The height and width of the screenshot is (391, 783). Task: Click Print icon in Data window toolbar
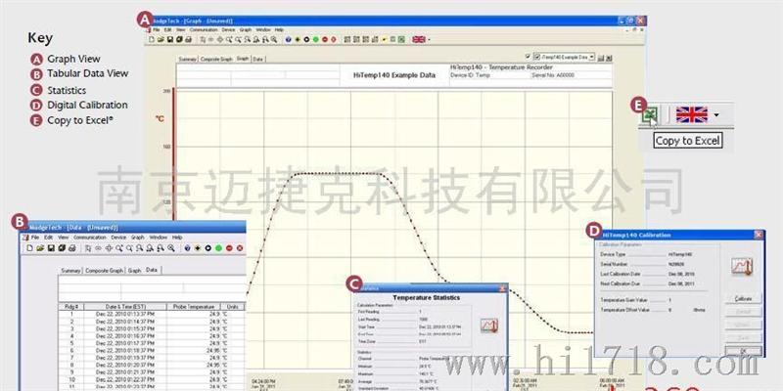point(72,248)
